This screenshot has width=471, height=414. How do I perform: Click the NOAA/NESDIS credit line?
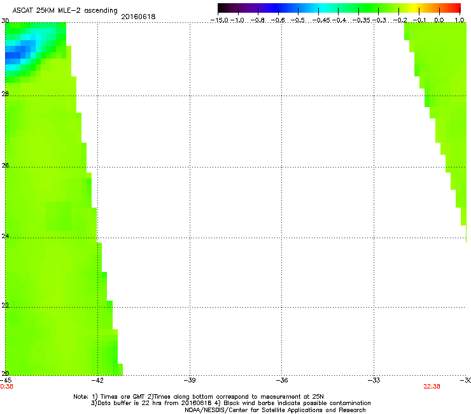[x=275, y=410]
